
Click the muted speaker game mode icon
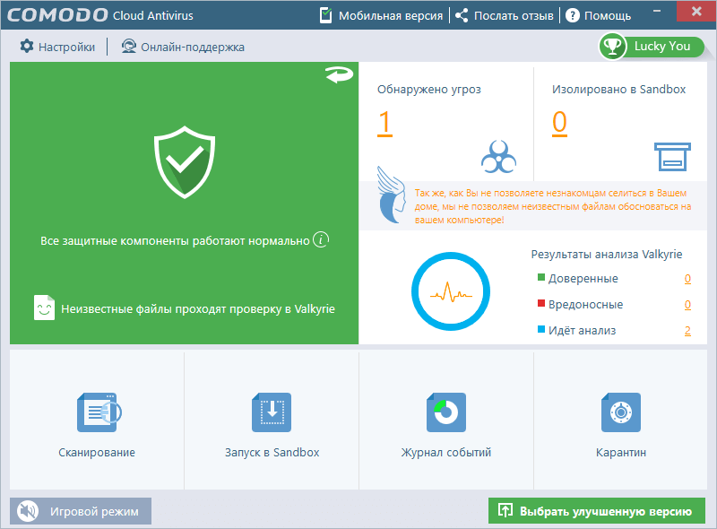point(28,511)
